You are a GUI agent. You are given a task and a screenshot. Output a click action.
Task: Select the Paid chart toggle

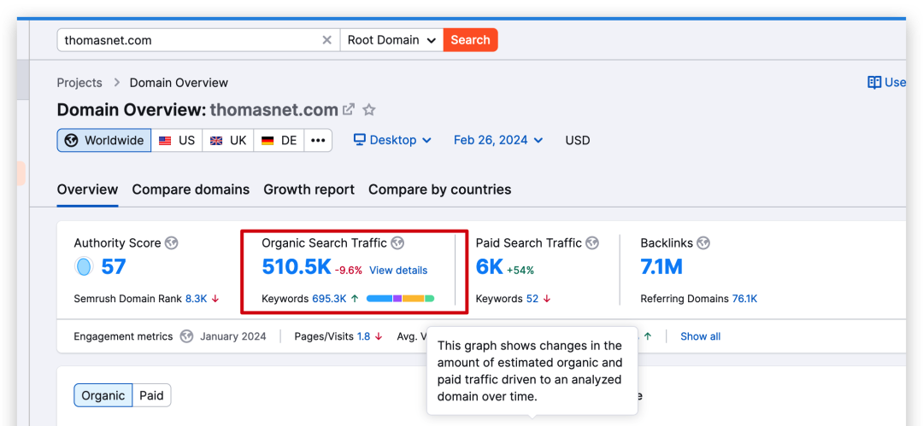tap(151, 395)
